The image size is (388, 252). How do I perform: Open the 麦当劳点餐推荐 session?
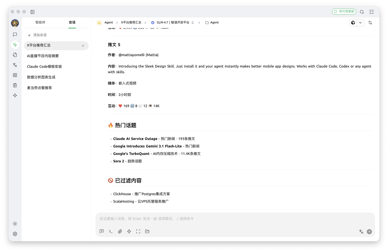click(x=56, y=88)
